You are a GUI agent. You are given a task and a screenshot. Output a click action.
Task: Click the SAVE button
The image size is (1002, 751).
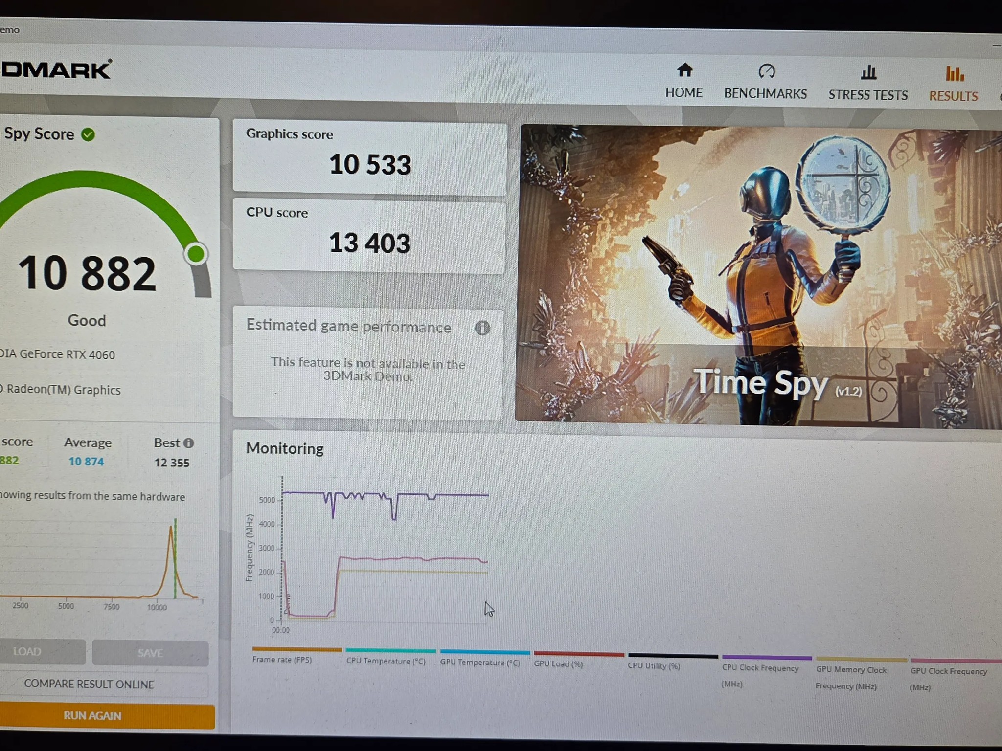tap(150, 653)
